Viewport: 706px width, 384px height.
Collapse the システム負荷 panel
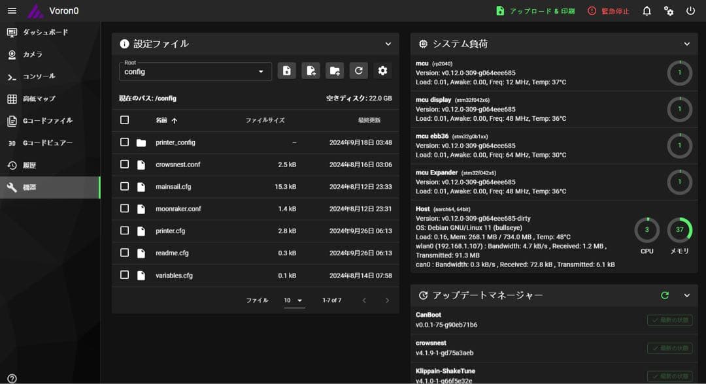click(686, 44)
